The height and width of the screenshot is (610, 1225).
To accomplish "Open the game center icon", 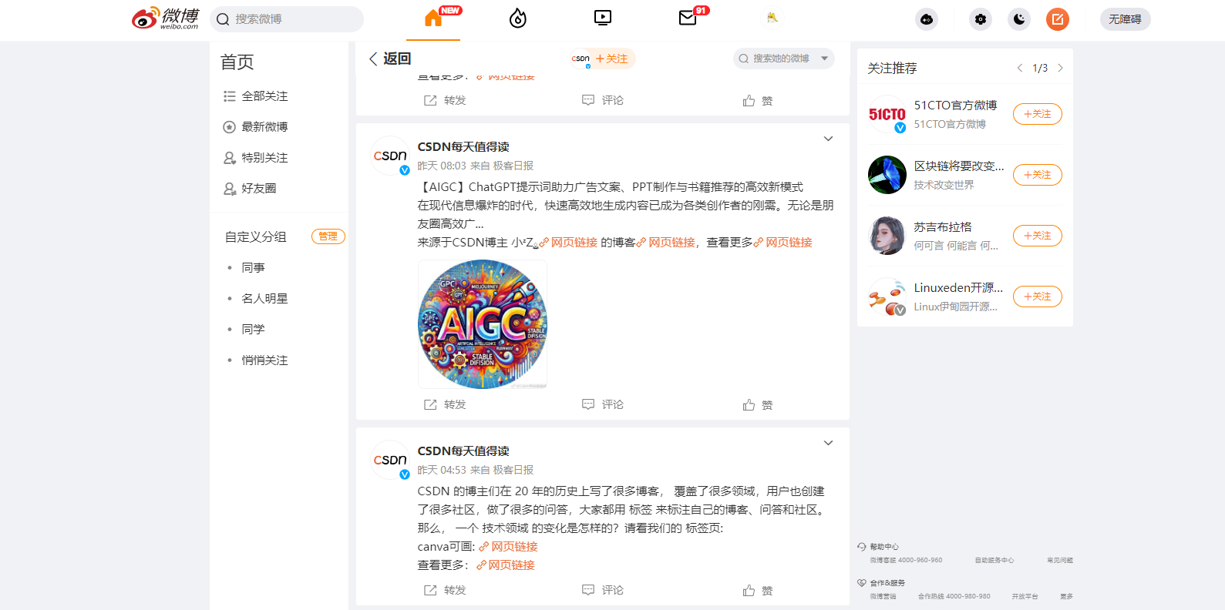I will point(927,19).
